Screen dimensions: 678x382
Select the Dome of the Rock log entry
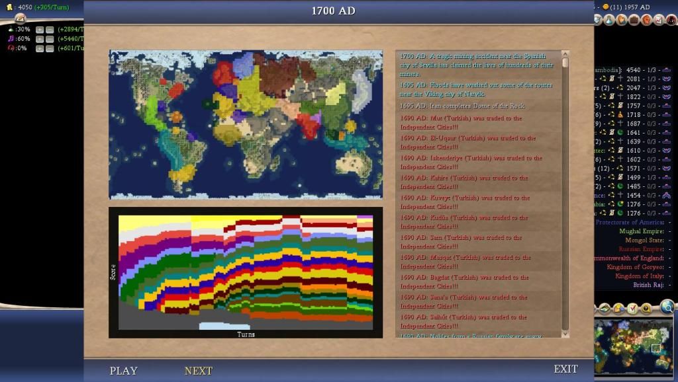[478, 106]
